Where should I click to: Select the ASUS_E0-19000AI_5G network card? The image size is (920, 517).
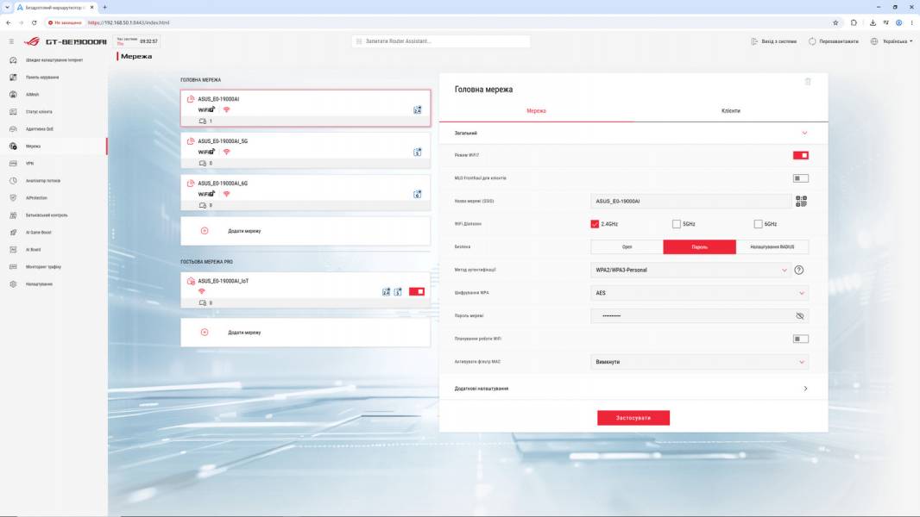click(x=306, y=151)
